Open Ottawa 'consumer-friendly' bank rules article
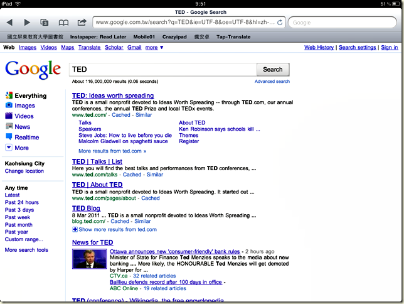This screenshot has width=404, height=304. [x=174, y=251]
